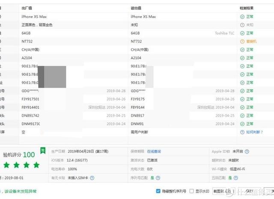Click the green check icon in the DN8917 row
This screenshot has width=274, height=199.
click(x=242, y=116)
